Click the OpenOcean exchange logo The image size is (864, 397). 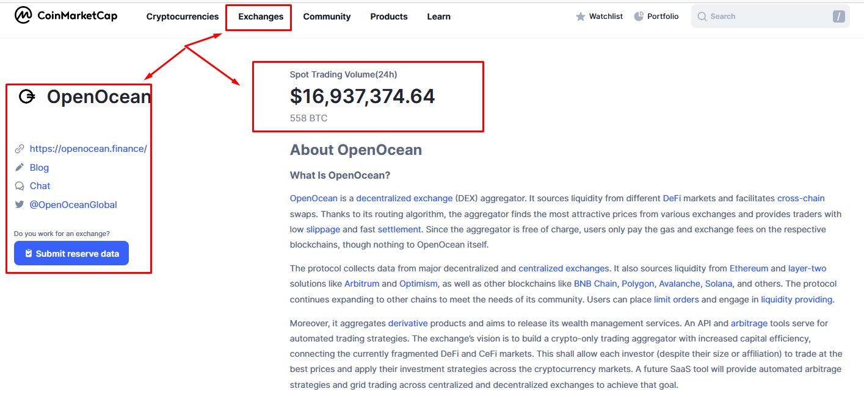point(27,96)
